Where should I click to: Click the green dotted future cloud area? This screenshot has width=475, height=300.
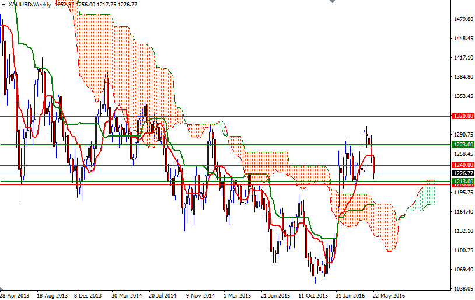pos(429,193)
